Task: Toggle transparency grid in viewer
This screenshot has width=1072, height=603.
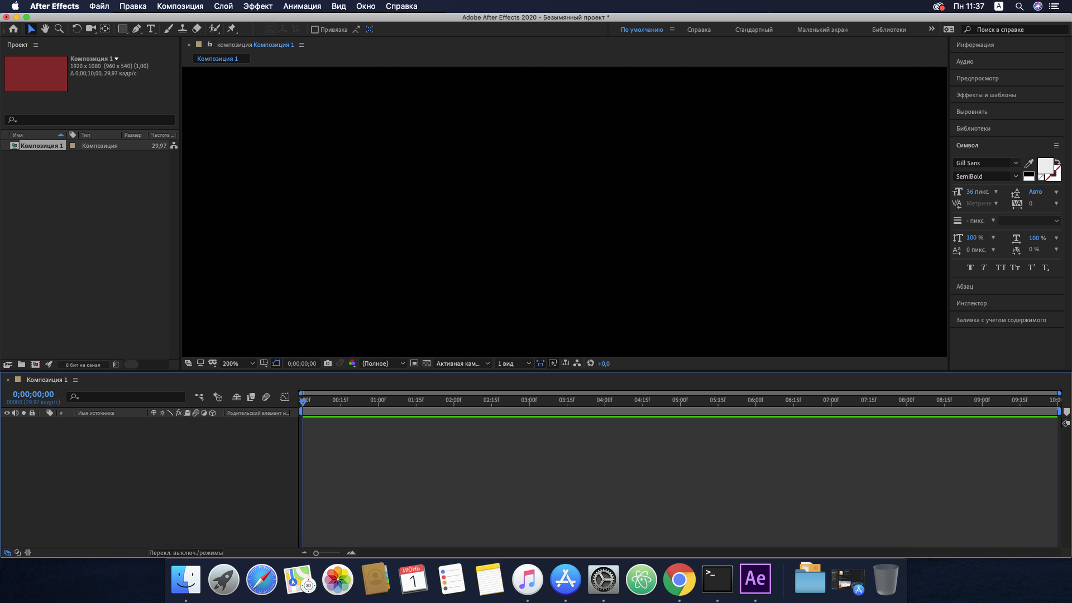Action: click(427, 363)
